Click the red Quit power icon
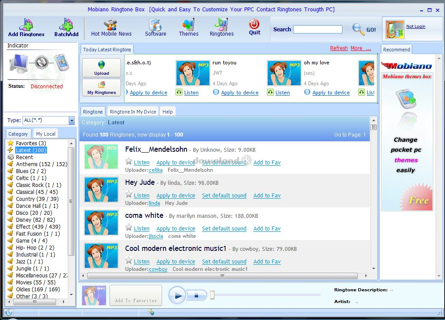 click(x=254, y=24)
